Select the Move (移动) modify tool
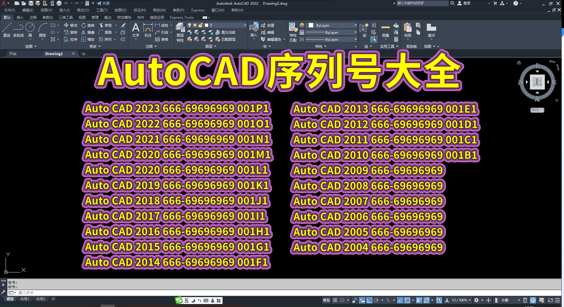Image resolution: width=564 pixels, height=307 pixels. pyautogui.click(x=71, y=25)
